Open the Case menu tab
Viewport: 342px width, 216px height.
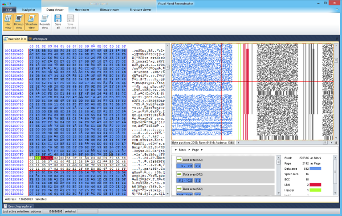pos(9,10)
